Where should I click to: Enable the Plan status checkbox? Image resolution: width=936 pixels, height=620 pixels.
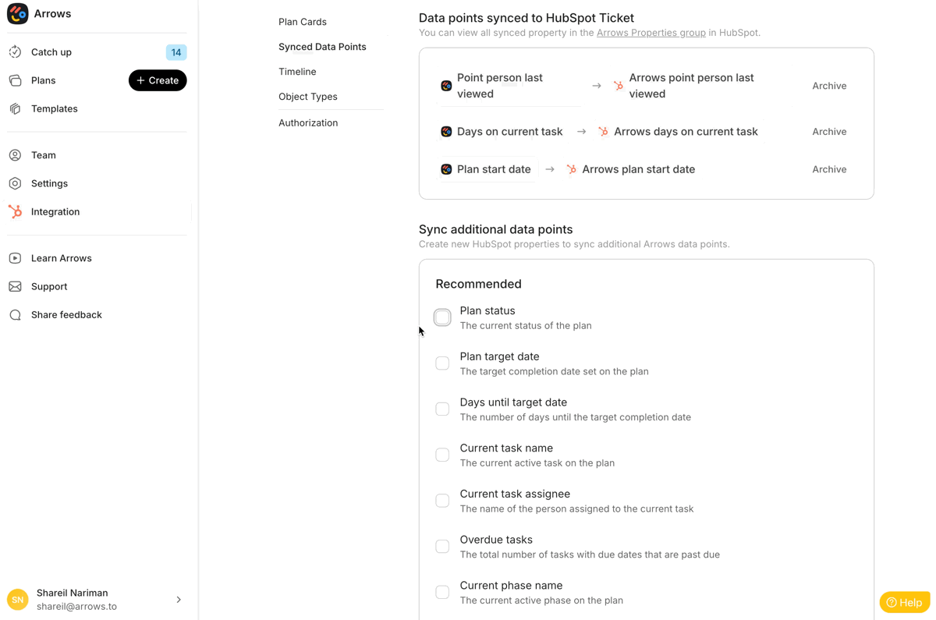pos(442,317)
